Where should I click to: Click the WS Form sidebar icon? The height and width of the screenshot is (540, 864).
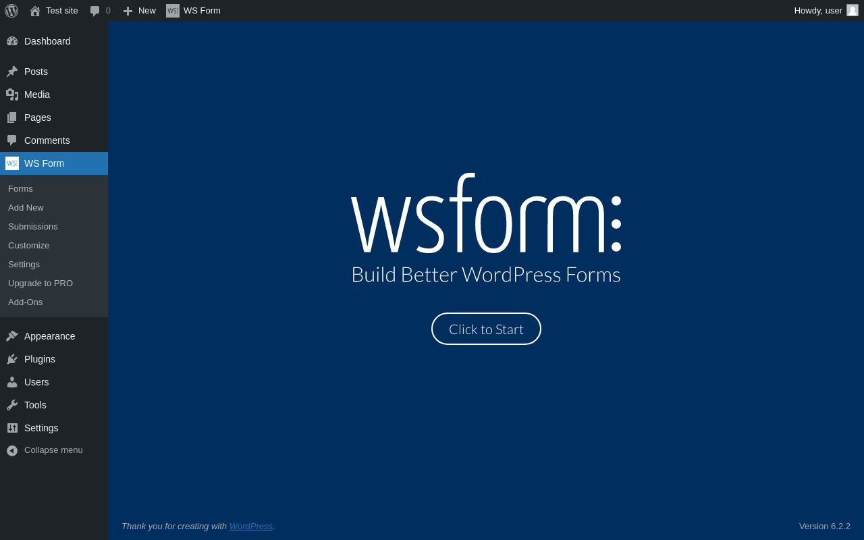click(x=12, y=163)
